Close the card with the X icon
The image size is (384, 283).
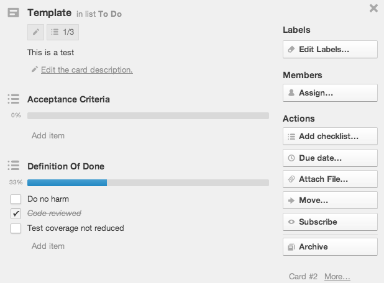point(373,8)
